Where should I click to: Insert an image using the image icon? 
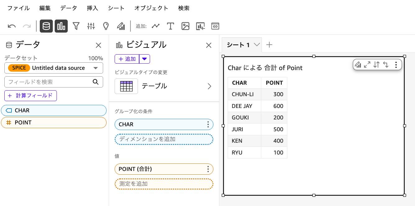click(x=185, y=26)
